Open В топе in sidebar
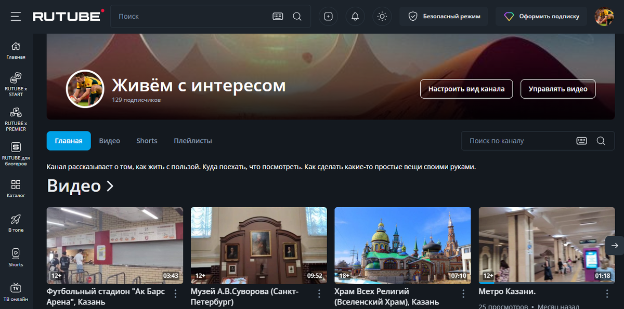 pyautogui.click(x=16, y=223)
